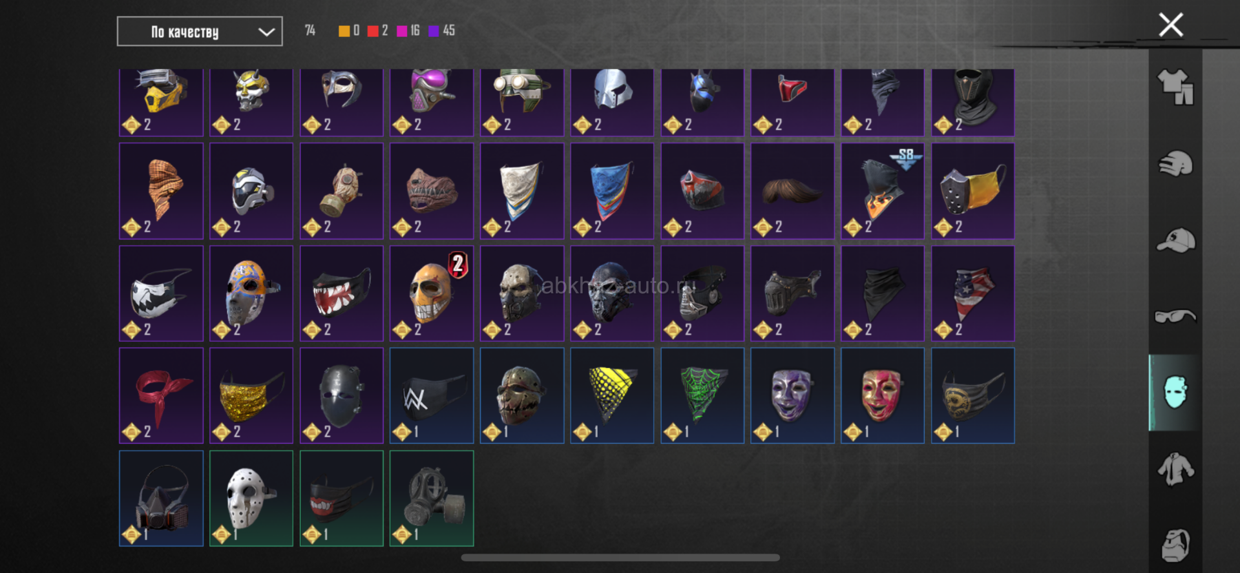Open the По качеству sort dropdown
Screen dimensions: 1240x573
point(200,32)
